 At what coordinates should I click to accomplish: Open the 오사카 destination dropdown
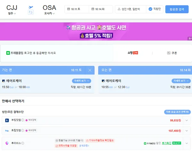click(x=49, y=13)
